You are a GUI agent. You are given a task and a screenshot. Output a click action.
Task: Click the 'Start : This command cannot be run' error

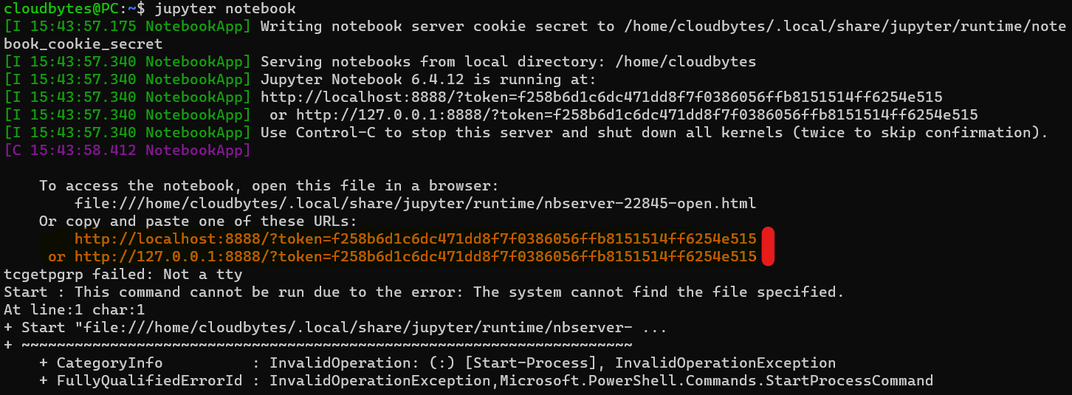click(x=424, y=292)
